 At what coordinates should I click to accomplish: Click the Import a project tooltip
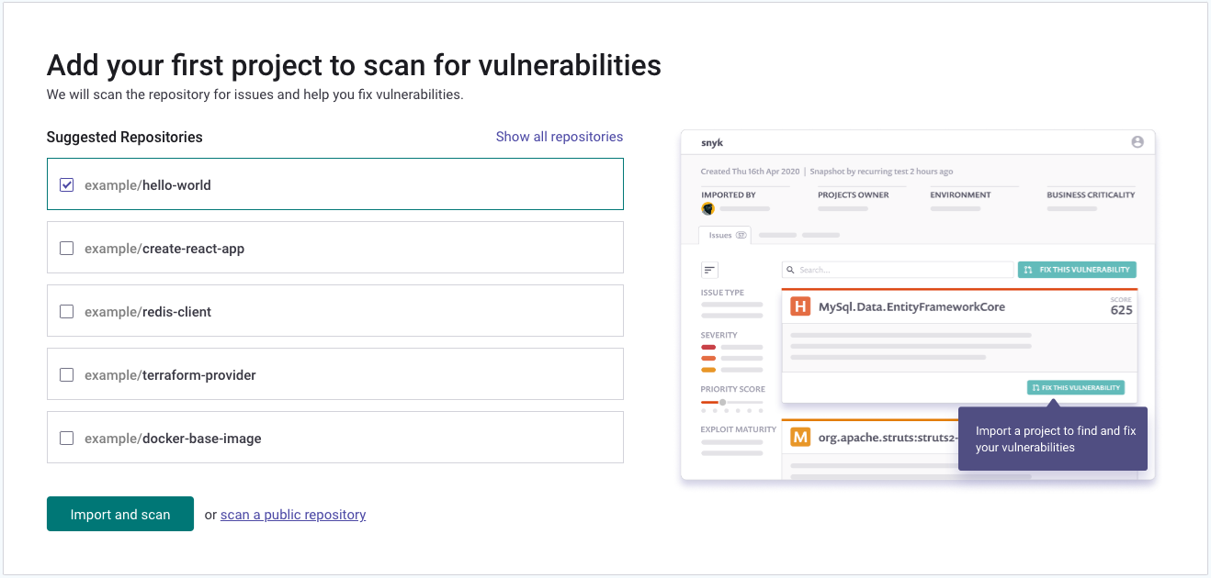(1053, 439)
